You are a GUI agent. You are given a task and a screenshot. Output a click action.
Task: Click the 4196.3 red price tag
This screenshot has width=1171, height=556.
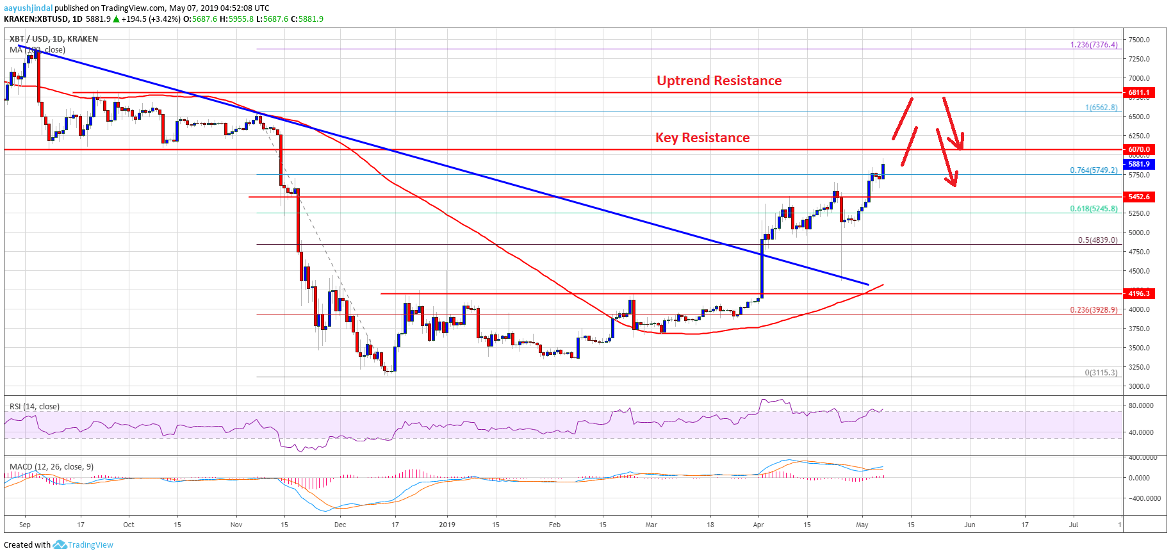click(x=1139, y=293)
